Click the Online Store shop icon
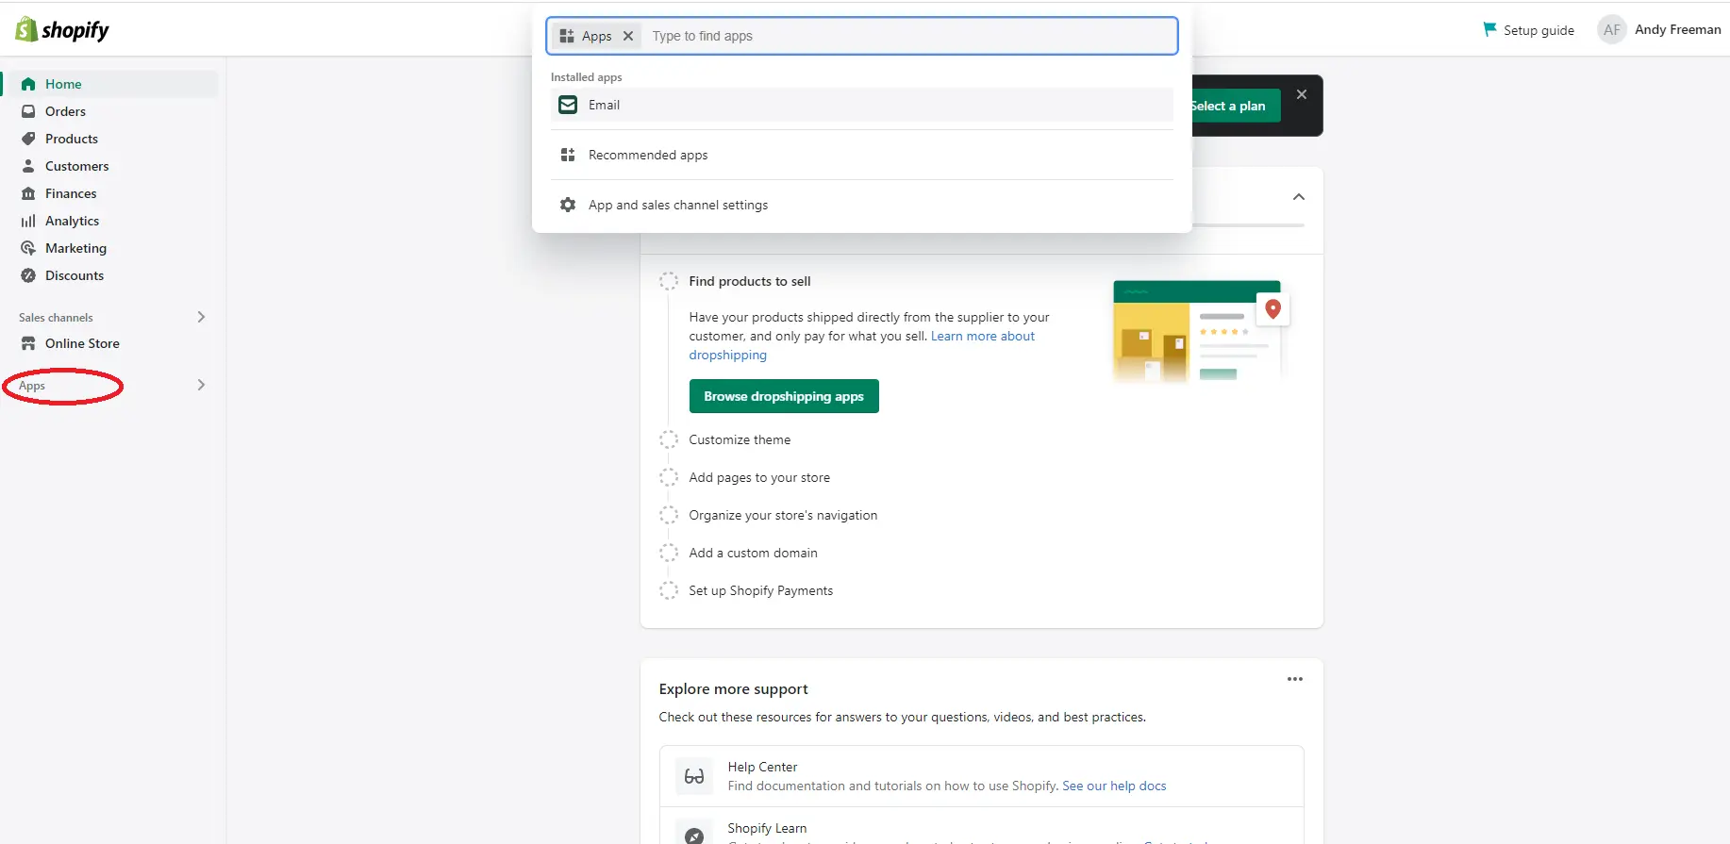Screen dimensions: 1730x844 tap(28, 343)
